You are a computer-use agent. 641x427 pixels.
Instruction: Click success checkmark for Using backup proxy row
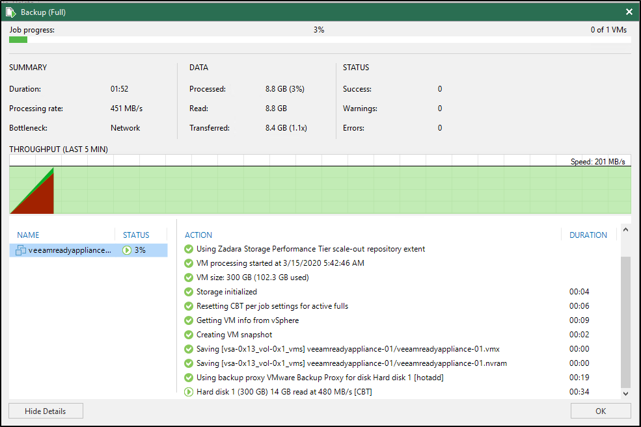coord(189,378)
